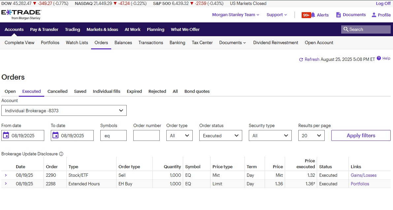Image resolution: width=393 pixels, height=210 pixels.
Task: Click the Refresh icon
Action: [x=301, y=60]
